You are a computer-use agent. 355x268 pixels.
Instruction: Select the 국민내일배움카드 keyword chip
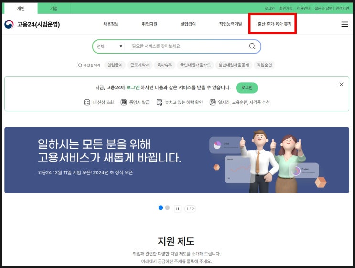point(195,65)
